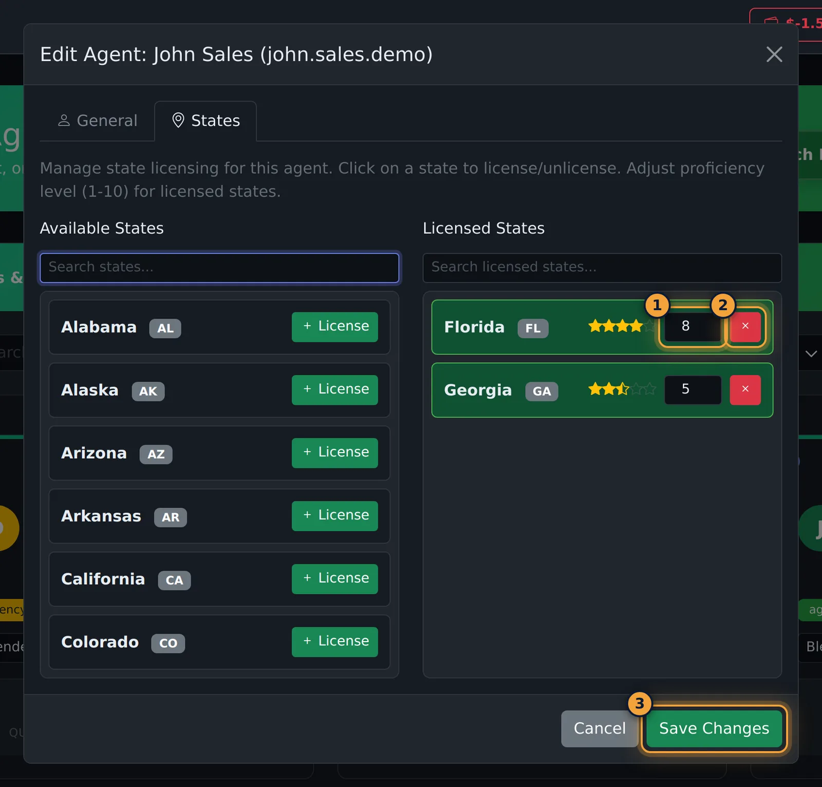Viewport: 822px width, 787px height.
Task: Select the States tab
Action: click(206, 121)
